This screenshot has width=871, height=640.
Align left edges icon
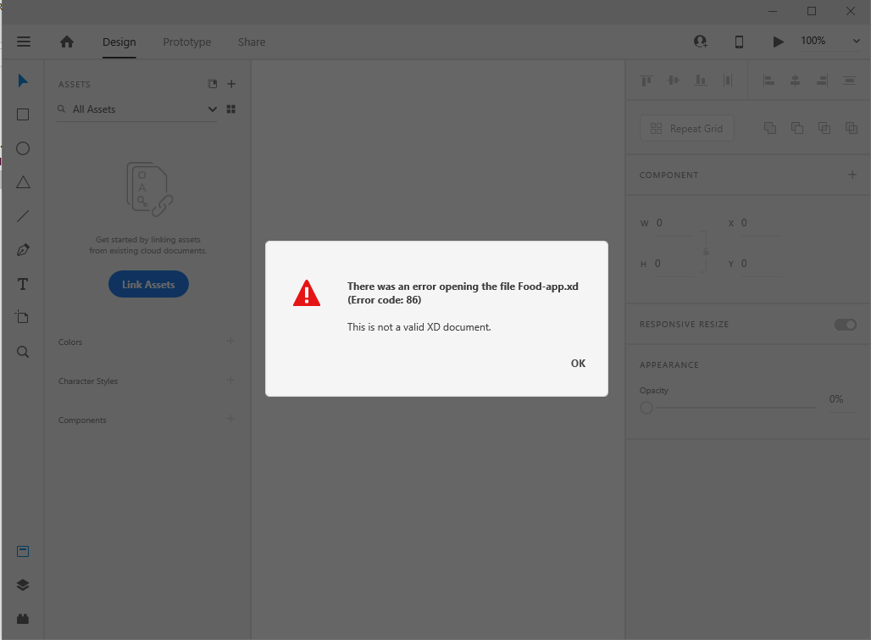click(x=768, y=81)
